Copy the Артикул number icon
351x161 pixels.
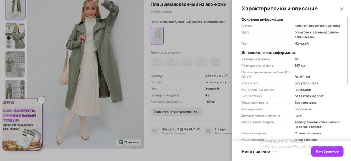226,76
